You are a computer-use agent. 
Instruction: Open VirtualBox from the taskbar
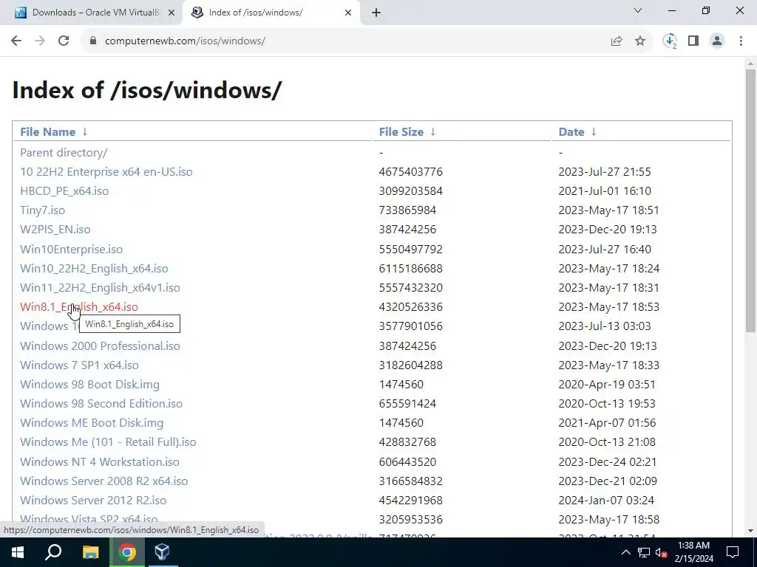[163, 552]
